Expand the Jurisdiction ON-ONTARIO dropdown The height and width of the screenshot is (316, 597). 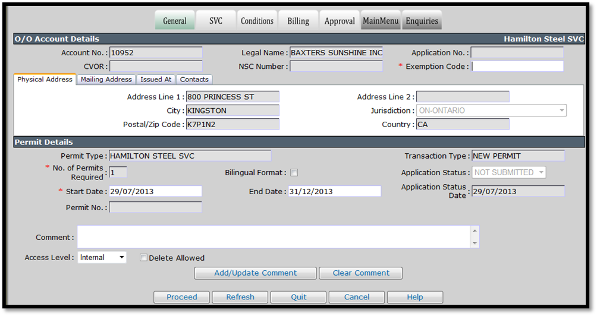[491, 110]
